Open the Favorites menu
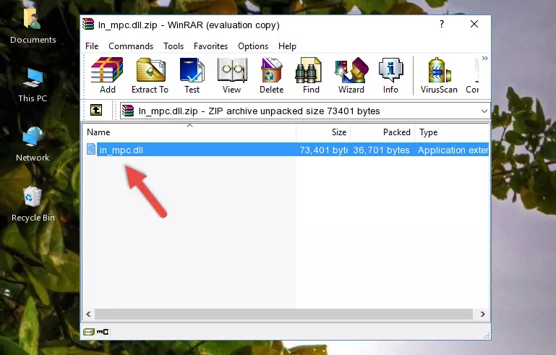The image size is (556, 355). click(x=210, y=46)
